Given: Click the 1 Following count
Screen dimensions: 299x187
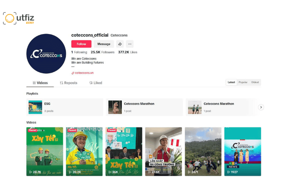Looking at the screenshot, I should (79, 52).
